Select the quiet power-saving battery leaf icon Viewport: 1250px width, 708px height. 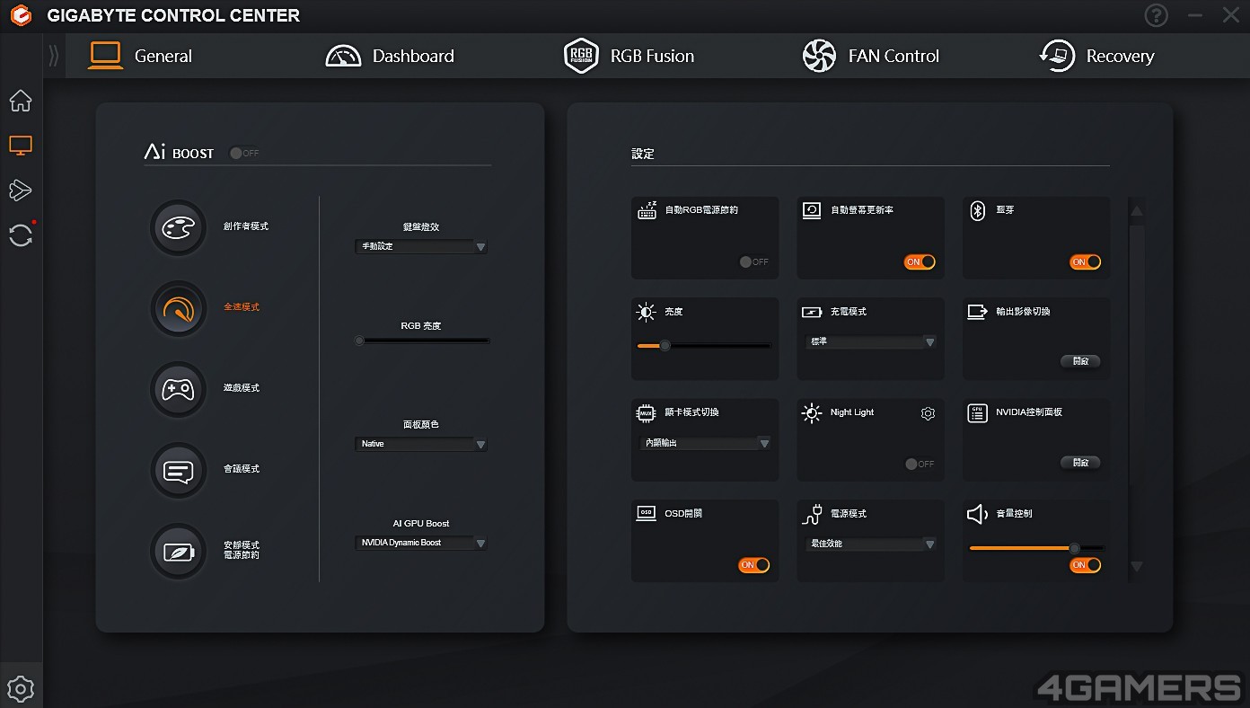coord(178,551)
